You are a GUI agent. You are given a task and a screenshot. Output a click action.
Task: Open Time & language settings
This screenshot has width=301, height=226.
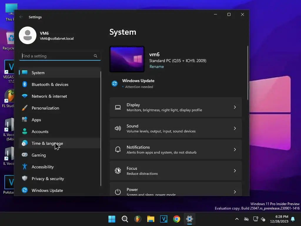click(60, 143)
